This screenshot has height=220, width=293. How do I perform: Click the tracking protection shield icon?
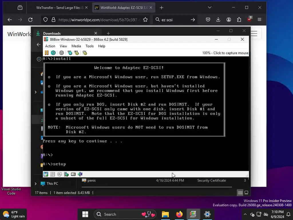[45, 20]
